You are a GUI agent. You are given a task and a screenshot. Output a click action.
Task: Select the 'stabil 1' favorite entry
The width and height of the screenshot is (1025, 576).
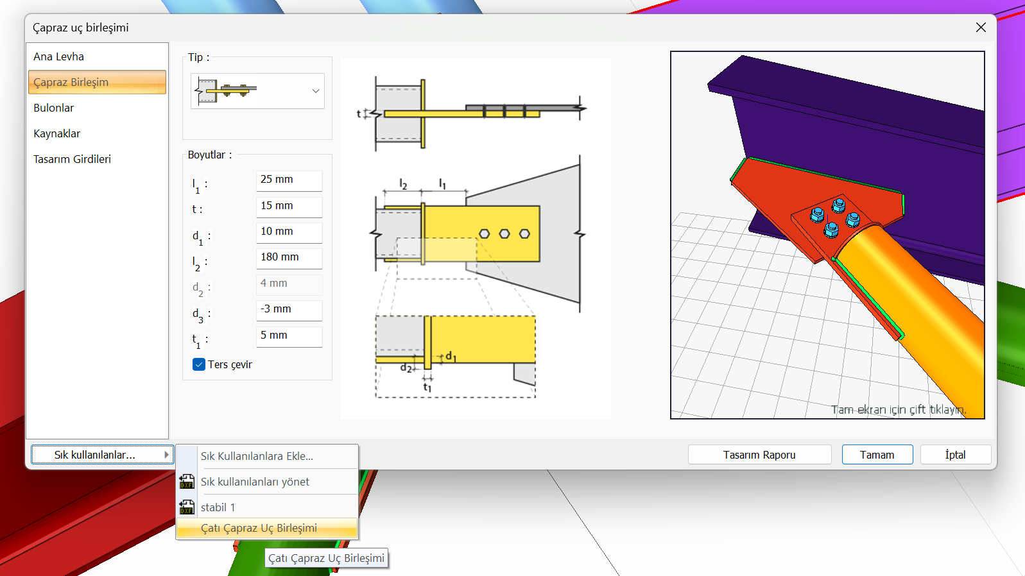(218, 507)
